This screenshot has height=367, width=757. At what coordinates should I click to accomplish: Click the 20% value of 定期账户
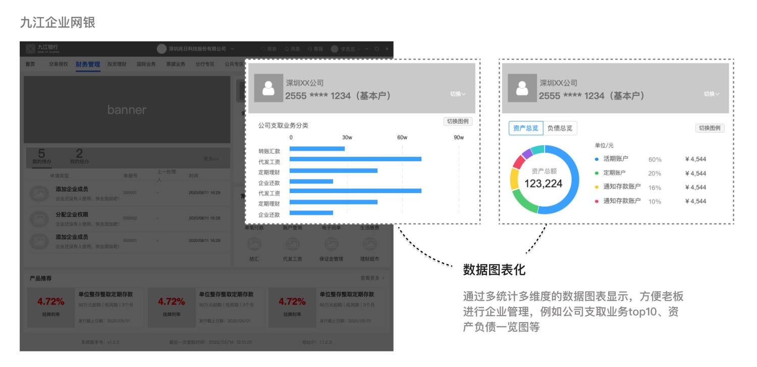pyautogui.click(x=655, y=173)
